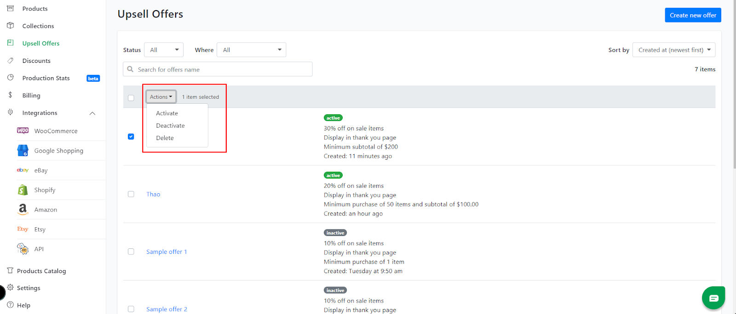
Task: Click the inactive badge on Sample offer 1
Action: click(x=335, y=233)
